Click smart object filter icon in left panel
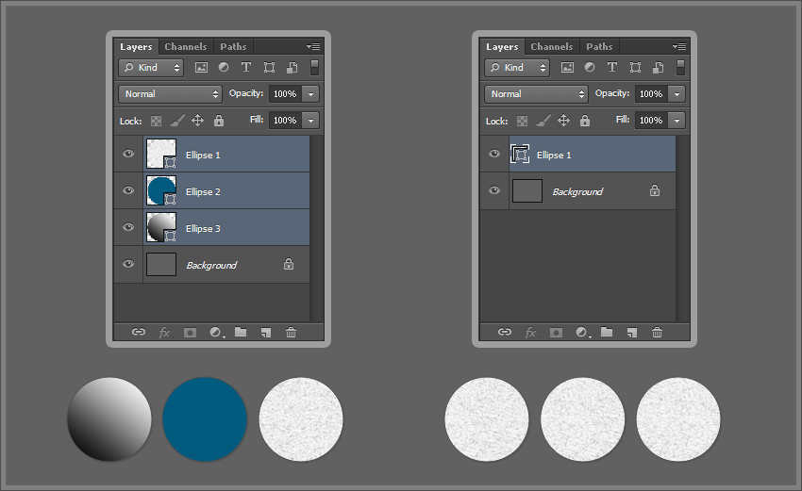The image size is (802, 491). point(292,68)
